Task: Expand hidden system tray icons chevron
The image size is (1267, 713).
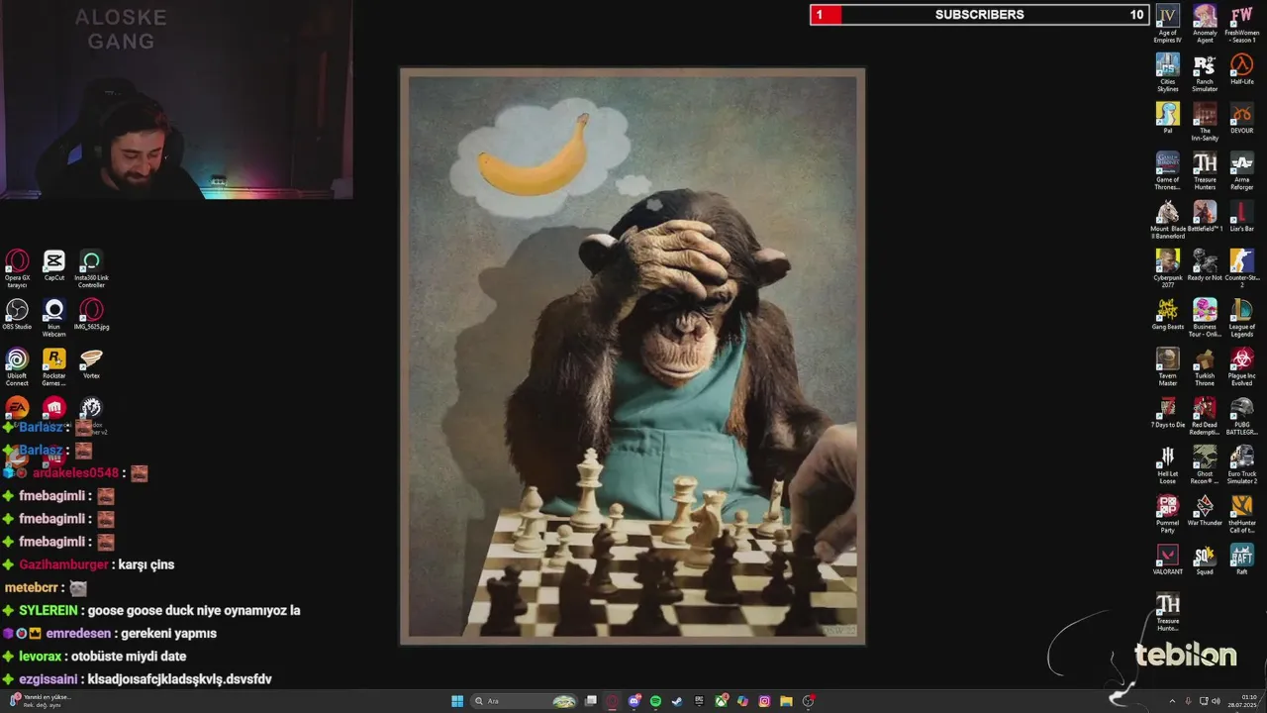Action: tap(1173, 701)
